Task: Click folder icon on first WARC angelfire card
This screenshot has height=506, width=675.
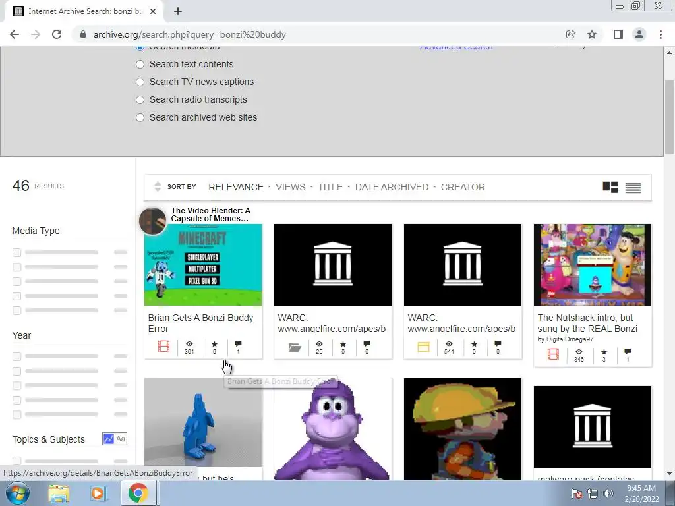Action: [295, 347]
